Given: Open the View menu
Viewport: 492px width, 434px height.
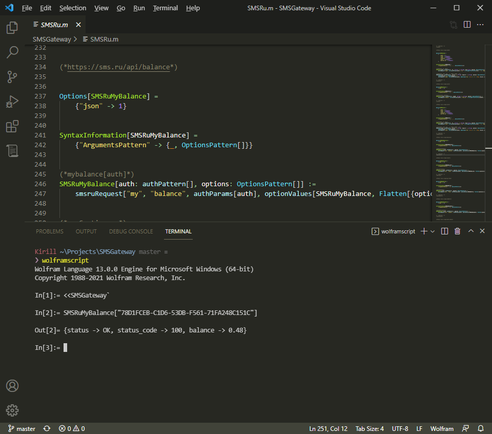Looking at the screenshot, I should click(101, 8).
